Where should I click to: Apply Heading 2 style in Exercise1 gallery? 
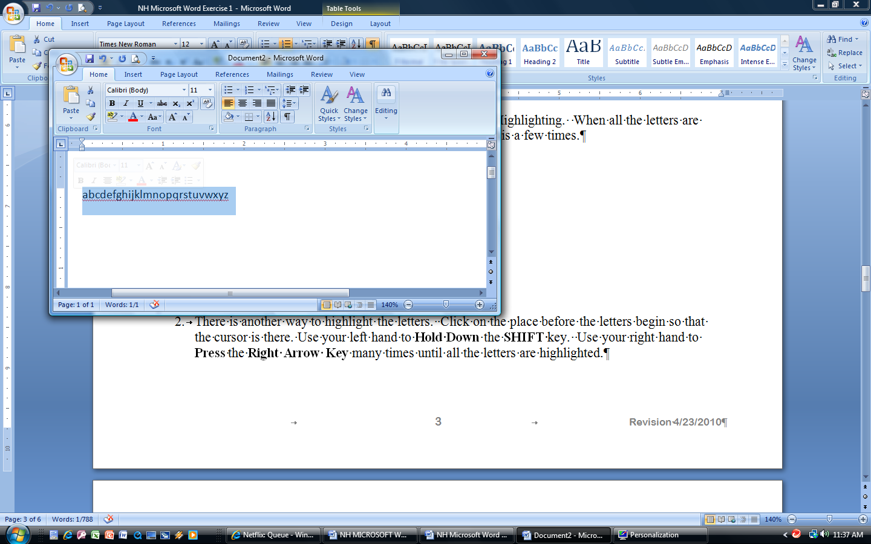pyautogui.click(x=540, y=53)
